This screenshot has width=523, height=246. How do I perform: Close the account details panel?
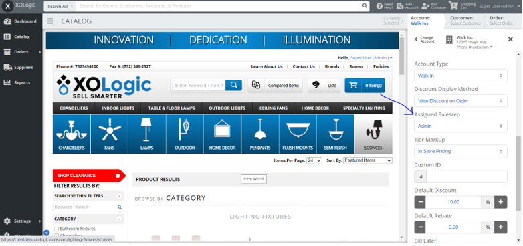point(510,39)
